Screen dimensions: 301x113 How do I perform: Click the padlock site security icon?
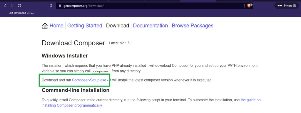60,6
